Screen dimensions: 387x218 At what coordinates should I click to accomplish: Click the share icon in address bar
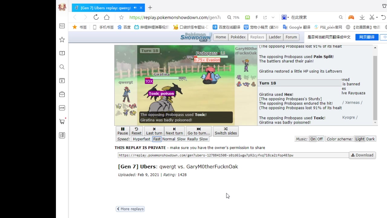tap(265, 17)
